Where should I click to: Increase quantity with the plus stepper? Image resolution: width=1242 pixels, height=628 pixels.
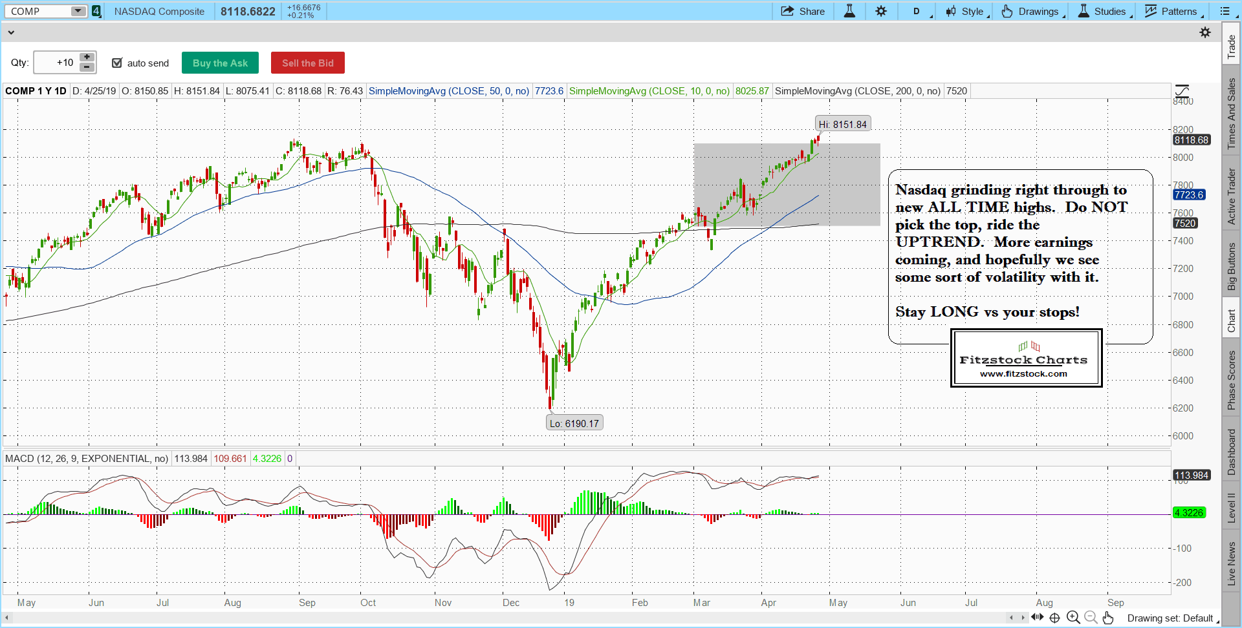pos(87,58)
